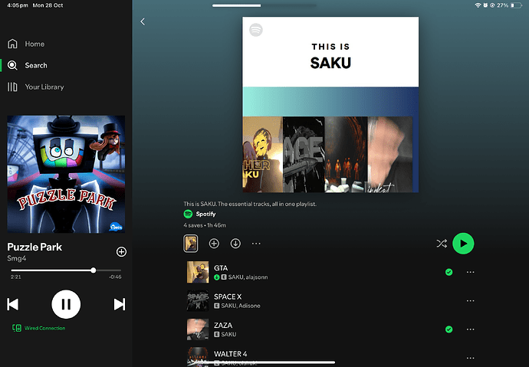Viewport: 529px width, 367px height.
Task: Play the track SPACE X
Action: [330, 300]
